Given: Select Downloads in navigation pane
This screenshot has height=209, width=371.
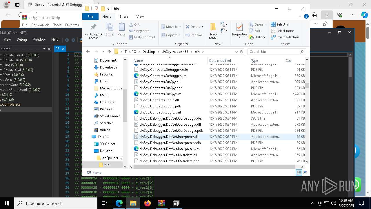Looking at the screenshot, I should 108,67.
